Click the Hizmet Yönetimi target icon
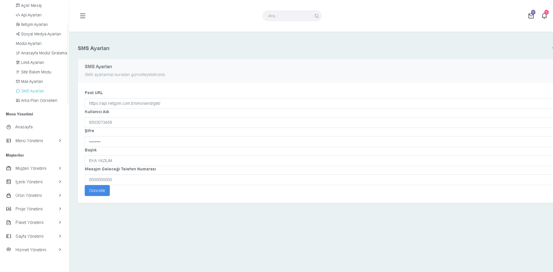 [9, 250]
